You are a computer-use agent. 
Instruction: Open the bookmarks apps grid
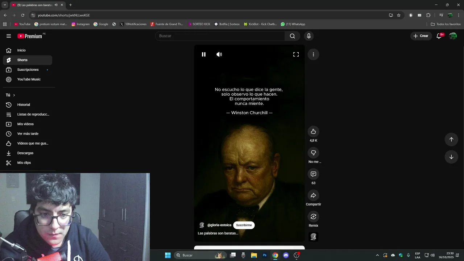point(5,24)
